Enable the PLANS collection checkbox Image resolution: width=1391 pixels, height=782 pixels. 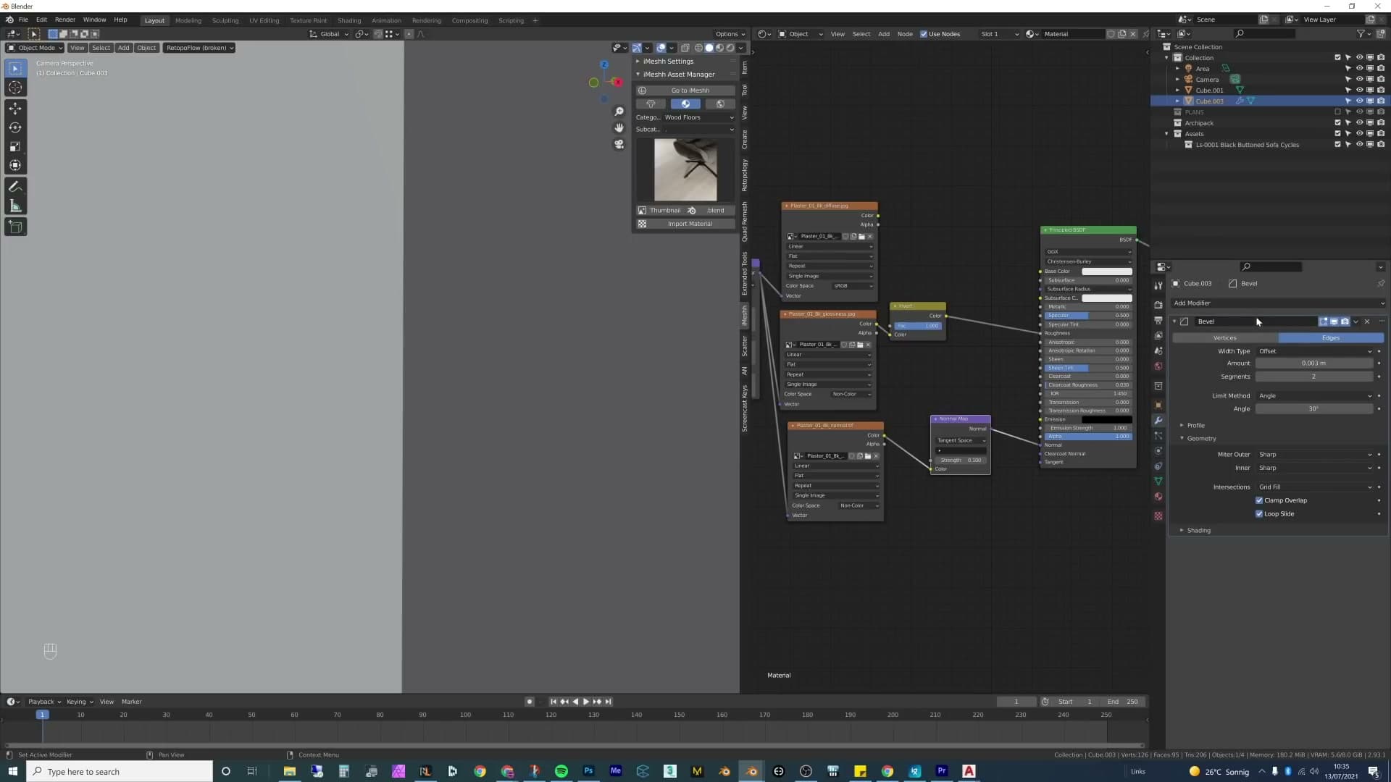click(1337, 112)
